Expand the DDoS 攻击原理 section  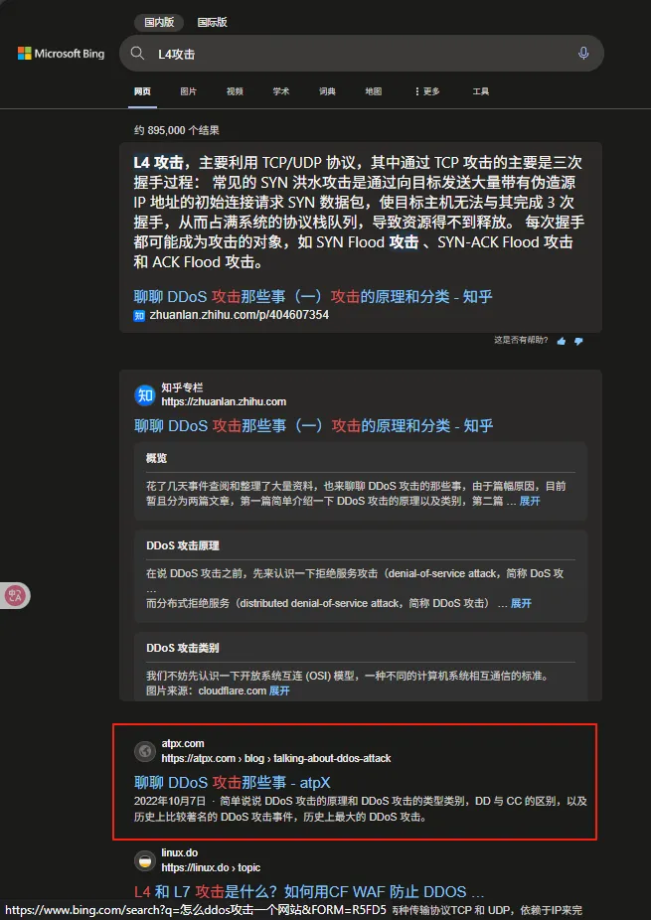pos(521,603)
